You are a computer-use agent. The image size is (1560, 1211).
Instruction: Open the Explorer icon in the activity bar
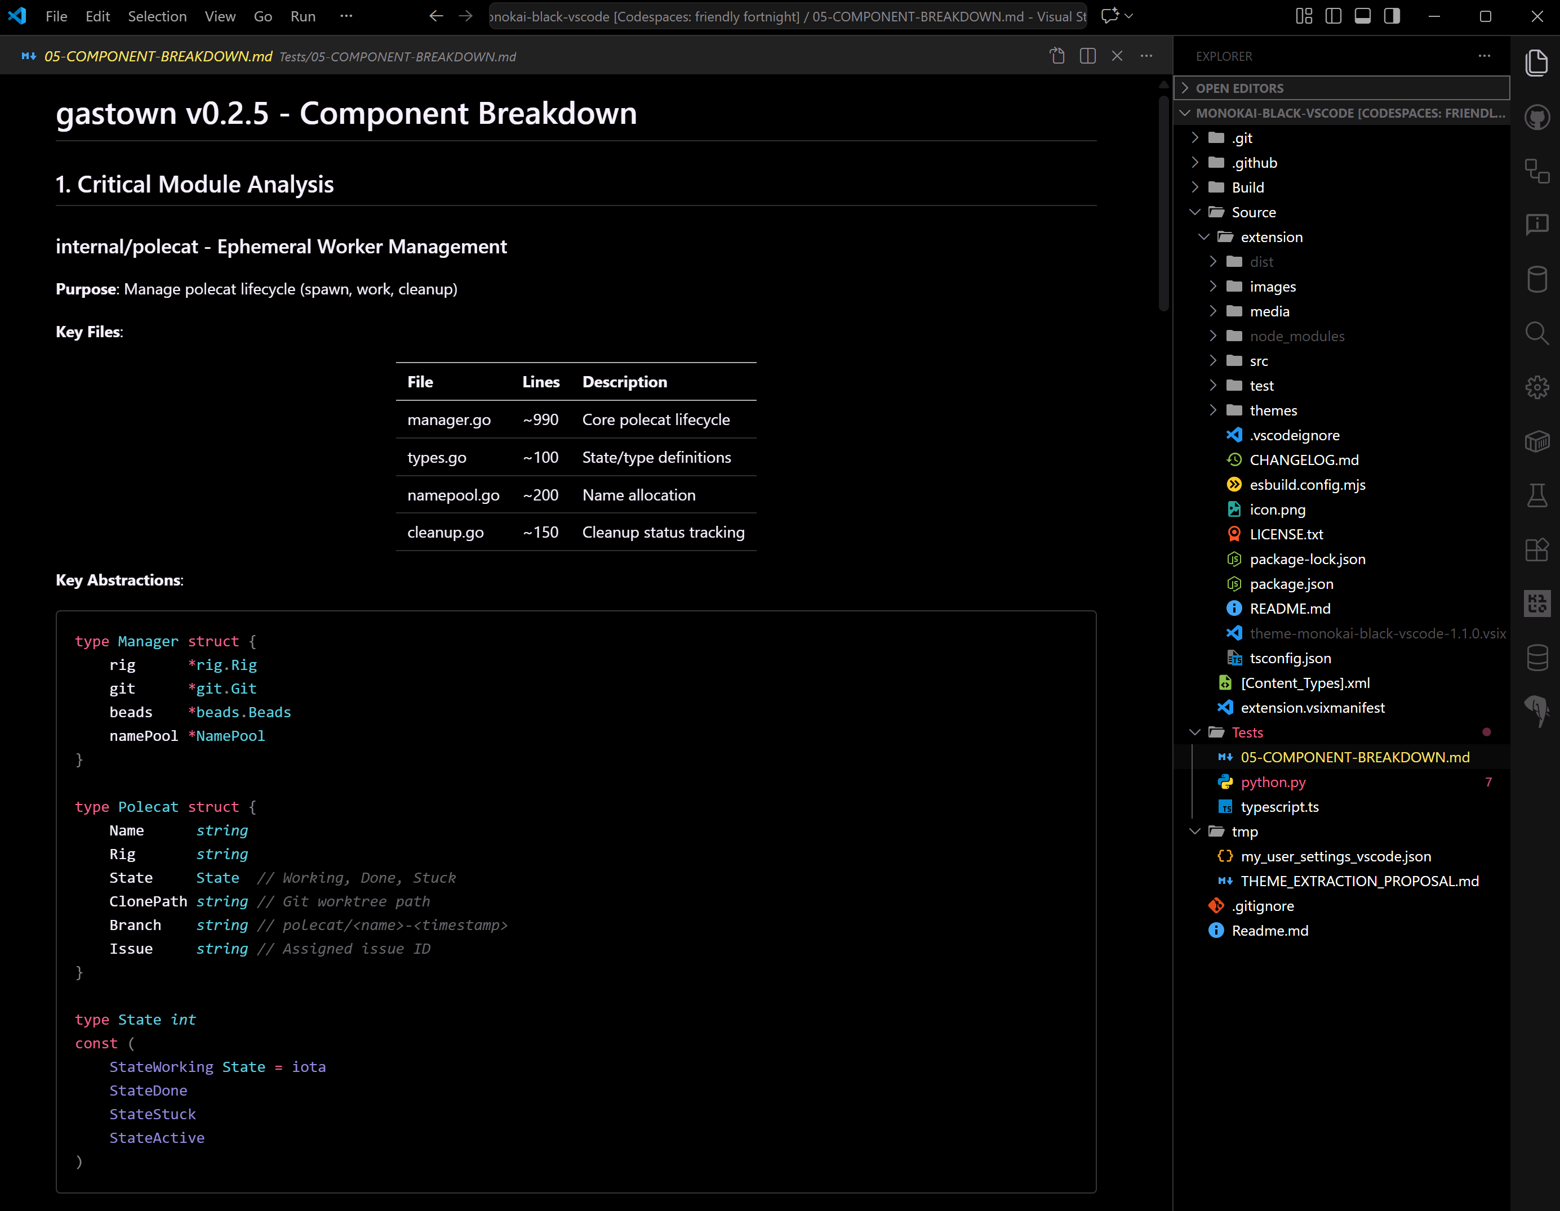coord(1537,63)
